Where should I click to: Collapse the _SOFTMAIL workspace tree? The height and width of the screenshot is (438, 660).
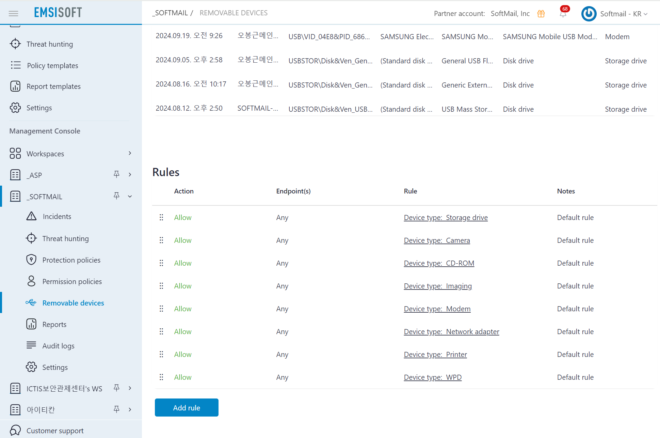(x=130, y=196)
